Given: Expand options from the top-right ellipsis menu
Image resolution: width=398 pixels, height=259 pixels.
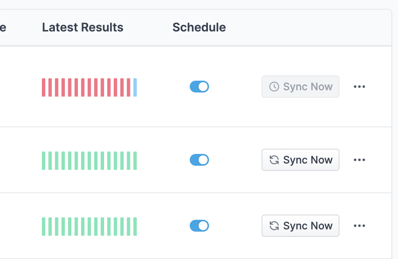Looking at the screenshot, I should [359, 87].
